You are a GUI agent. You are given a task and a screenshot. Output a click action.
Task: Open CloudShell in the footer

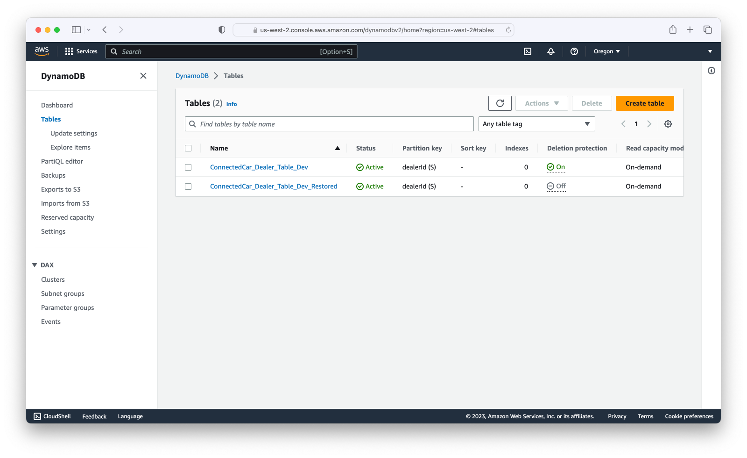click(x=52, y=416)
